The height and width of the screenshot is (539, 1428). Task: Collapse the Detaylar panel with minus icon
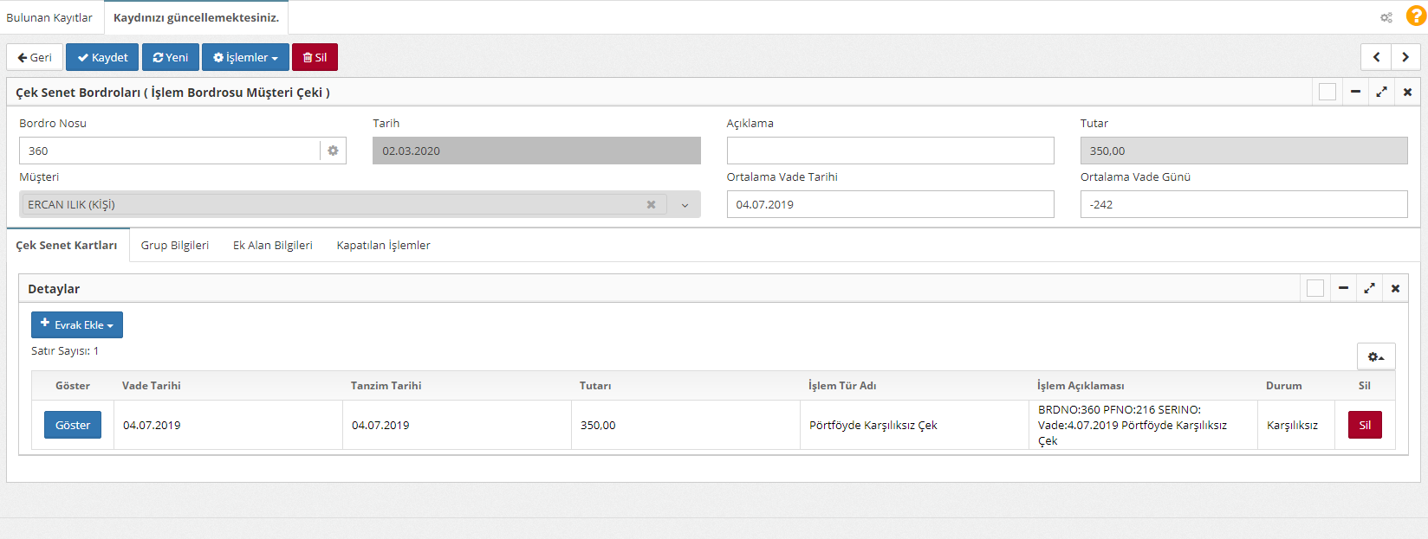click(1343, 288)
